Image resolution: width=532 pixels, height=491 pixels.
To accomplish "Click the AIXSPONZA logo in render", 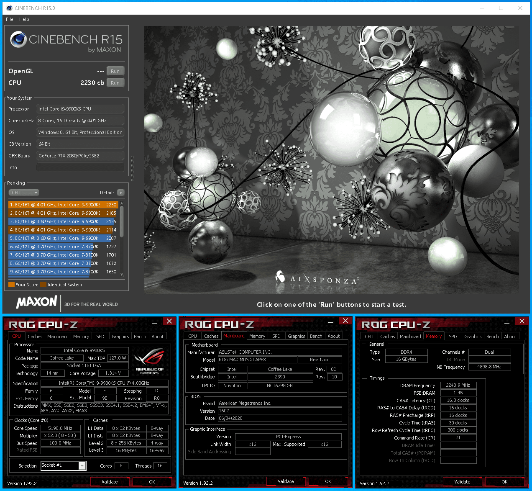I will 317,278.
